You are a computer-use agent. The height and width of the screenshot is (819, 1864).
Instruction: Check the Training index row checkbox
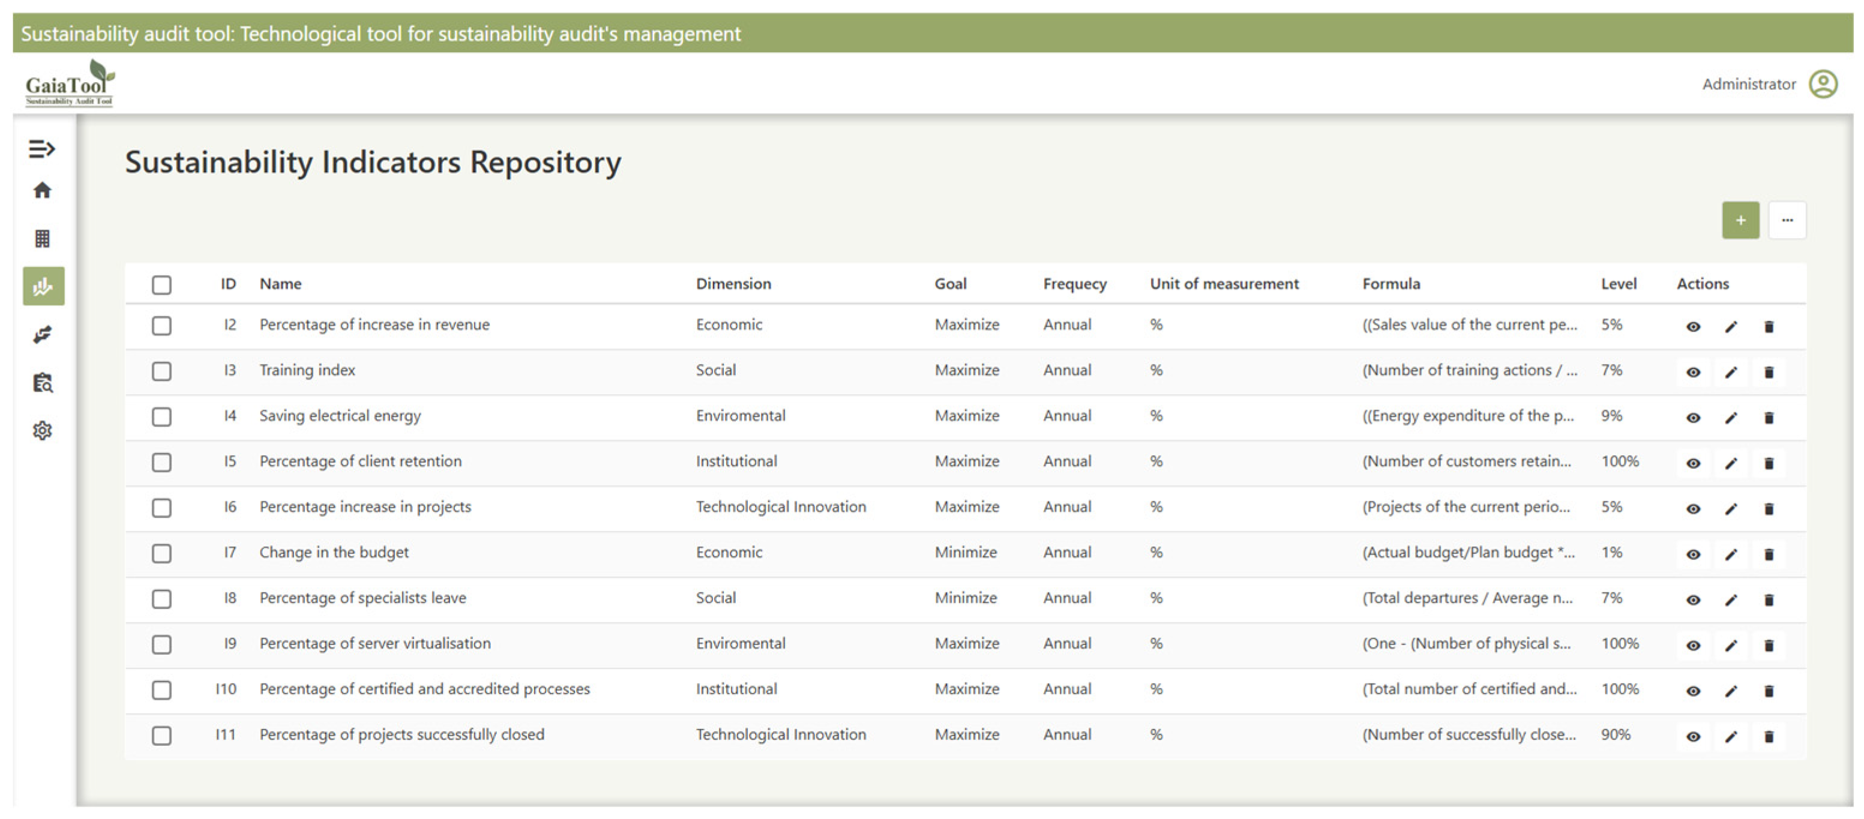pos(161,371)
